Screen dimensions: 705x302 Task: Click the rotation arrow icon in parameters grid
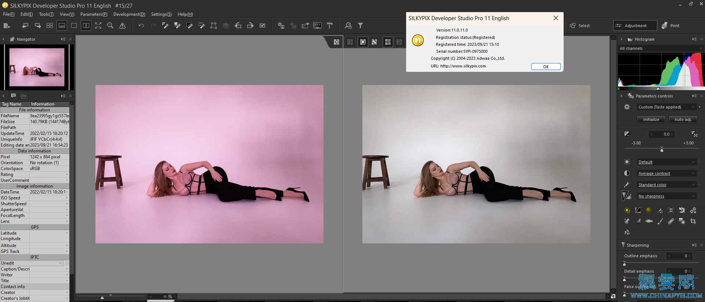(x=682, y=210)
